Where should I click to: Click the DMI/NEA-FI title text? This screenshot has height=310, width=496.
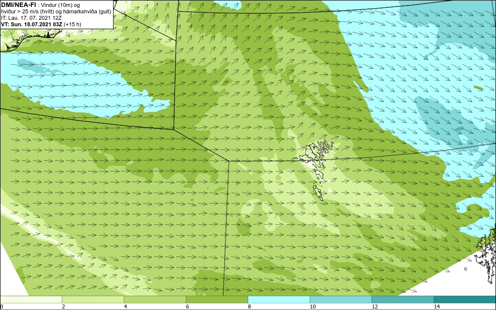18,5
